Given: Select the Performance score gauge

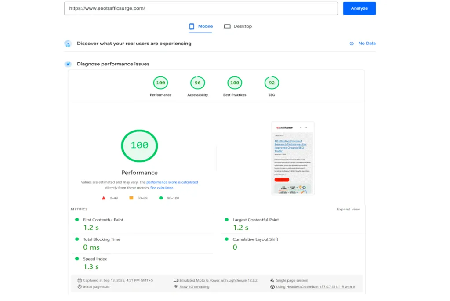Looking at the screenshot, I should coord(160,83).
